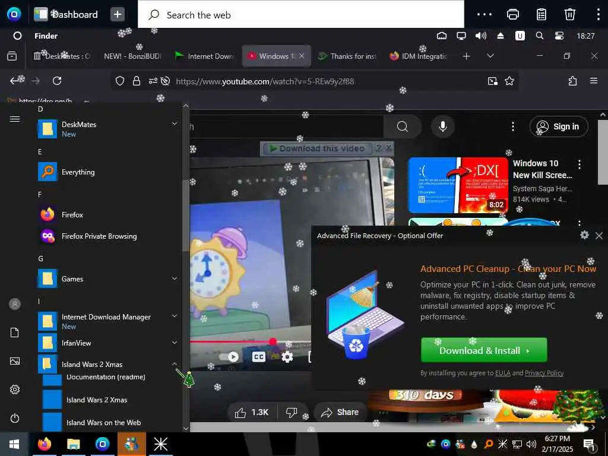The width and height of the screenshot is (608, 456).
Task: Toggle closed captions CC
Action: (259, 357)
